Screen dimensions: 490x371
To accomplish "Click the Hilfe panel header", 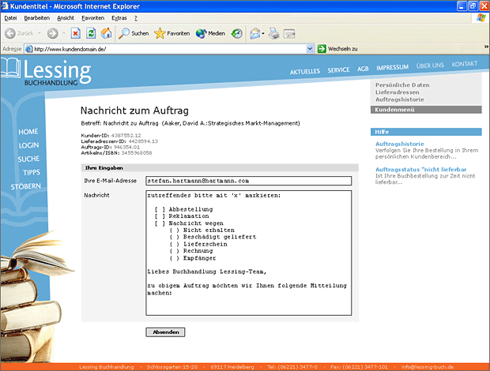I will pos(426,132).
